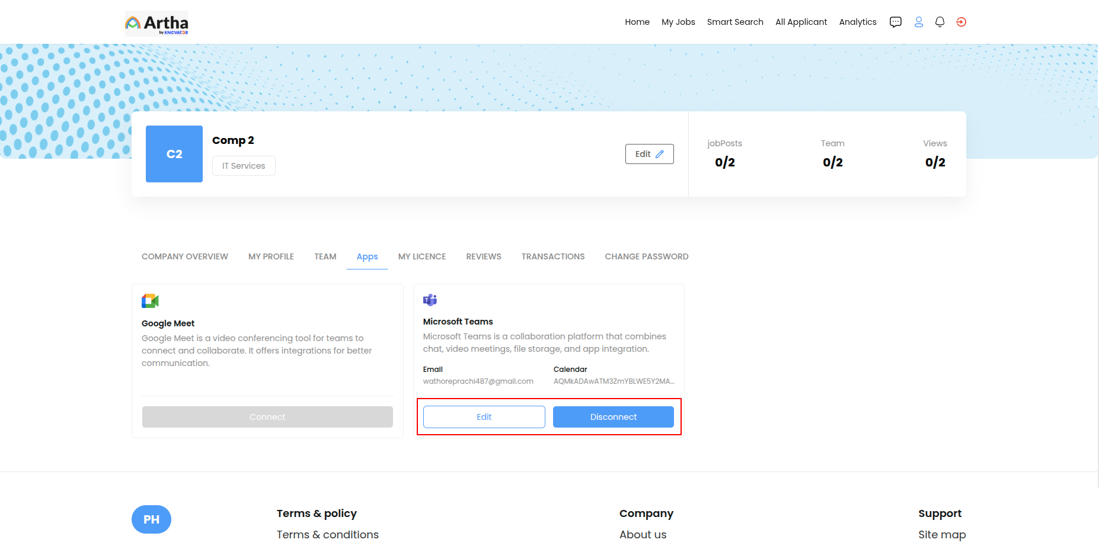
Task: Disconnect Microsoft Teams integration
Action: [613, 417]
